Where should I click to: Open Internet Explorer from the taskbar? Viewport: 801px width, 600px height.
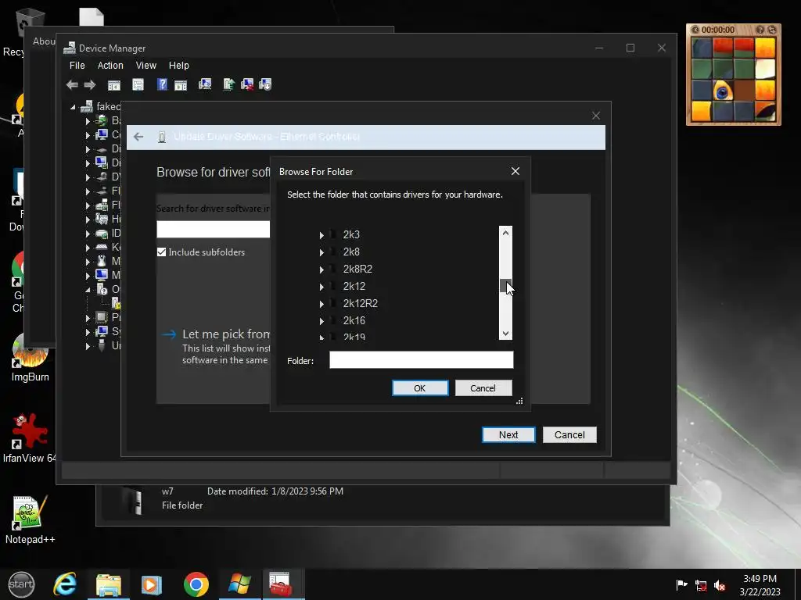click(x=66, y=584)
